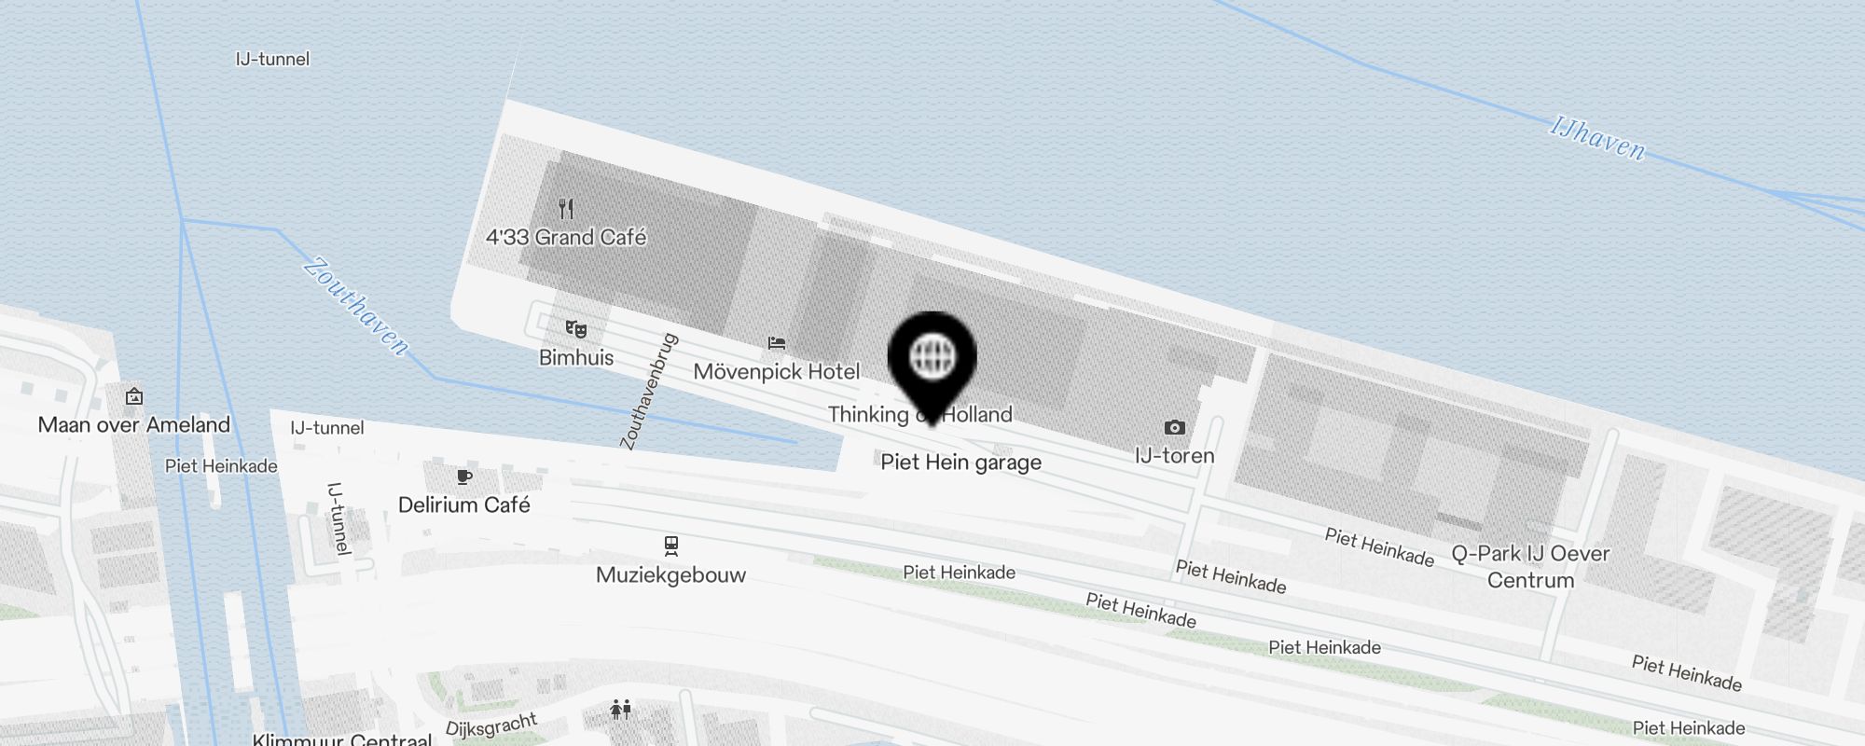Image resolution: width=1865 pixels, height=746 pixels.
Task: Click the Dijksgracht street label
Action: [491, 725]
